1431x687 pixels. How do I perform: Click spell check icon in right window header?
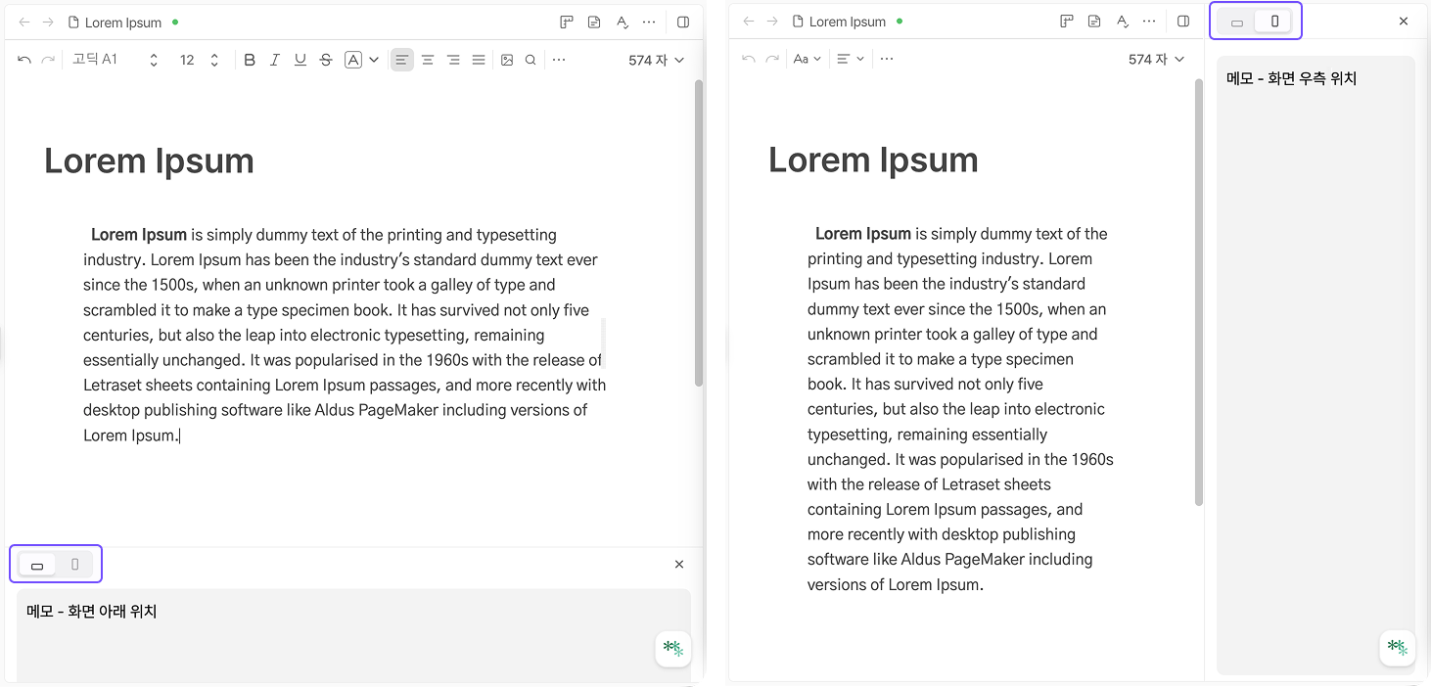pyautogui.click(x=1123, y=22)
